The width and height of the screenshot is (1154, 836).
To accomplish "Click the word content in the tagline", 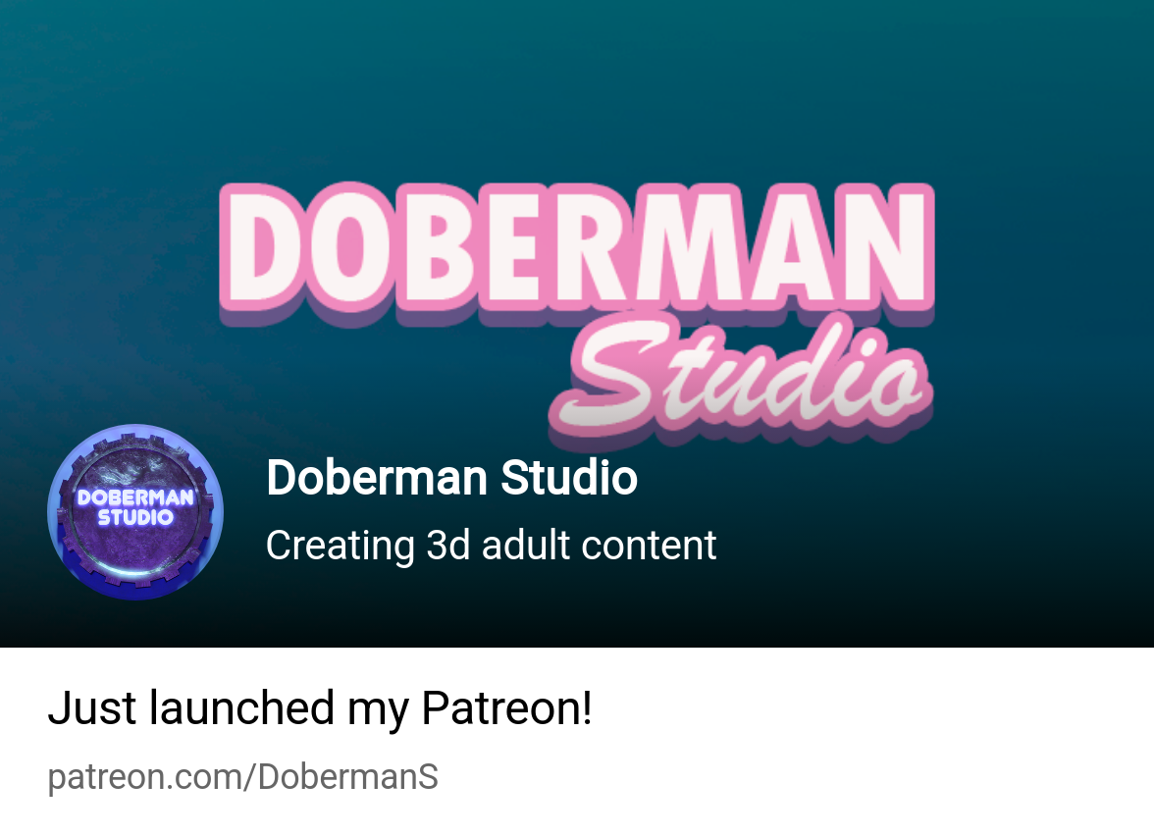I will coord(649,546).
